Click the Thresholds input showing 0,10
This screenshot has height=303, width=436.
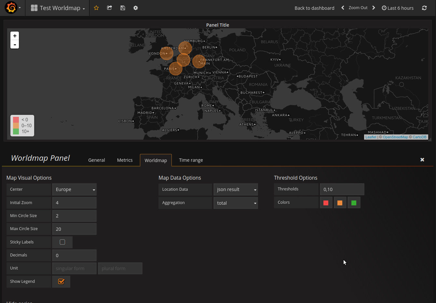click(x=342, y=189)
